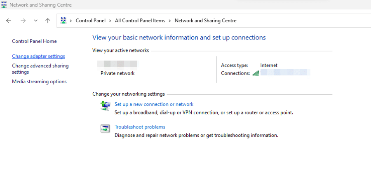Click the 'Set up a broadband, dial-up or VPN' description
Image resolution: width=371 pixels, height=171 pixels.
click(x=204, y=112)
